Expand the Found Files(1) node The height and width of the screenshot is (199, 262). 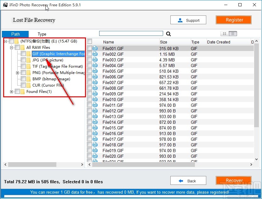[x=11, y=92]
